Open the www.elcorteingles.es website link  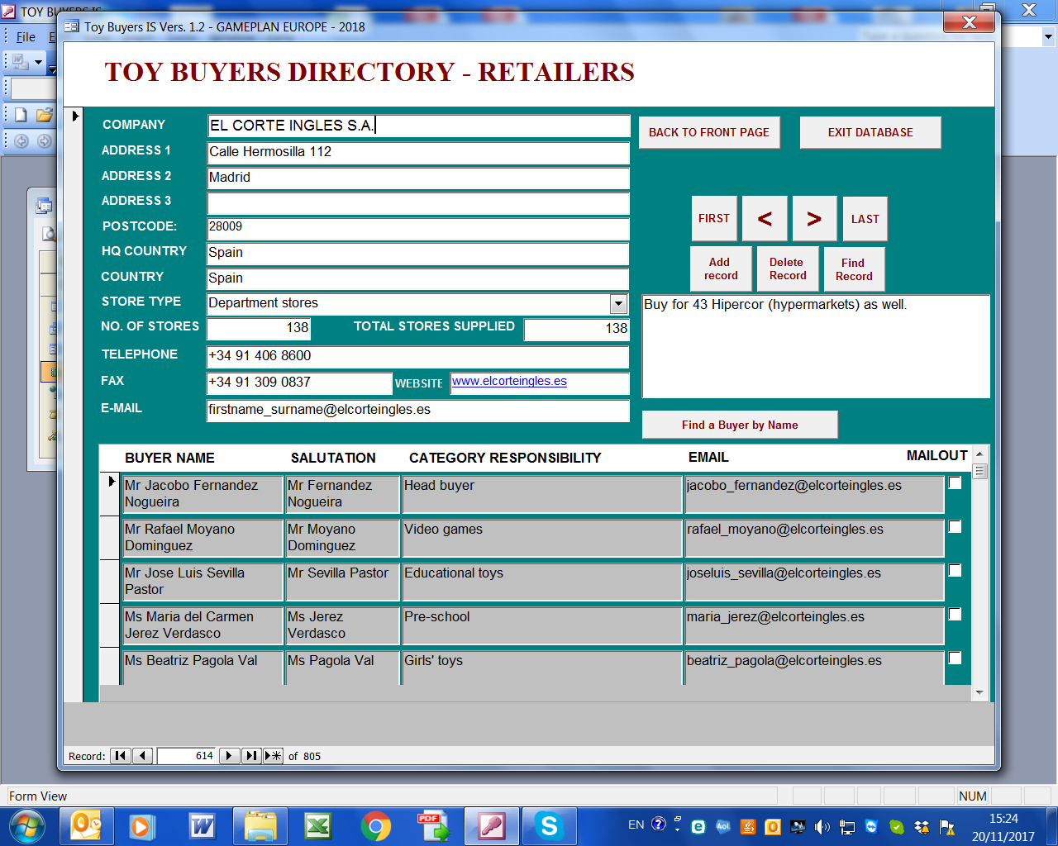[x=509, y=381]
